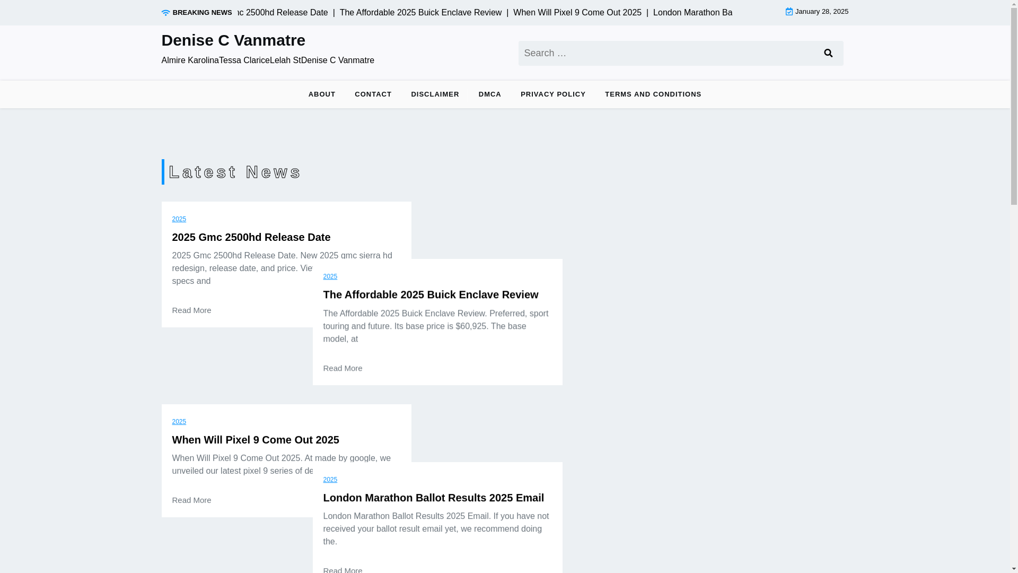
Task: Click the Latest News section heading
Action: click(x=235, y=172)
